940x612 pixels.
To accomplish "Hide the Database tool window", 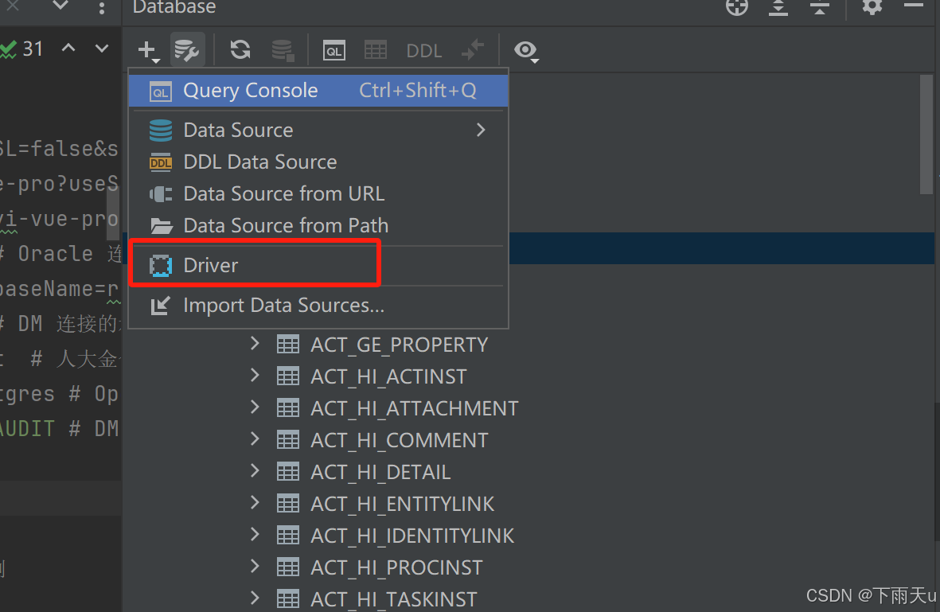I will pos(914,6).
